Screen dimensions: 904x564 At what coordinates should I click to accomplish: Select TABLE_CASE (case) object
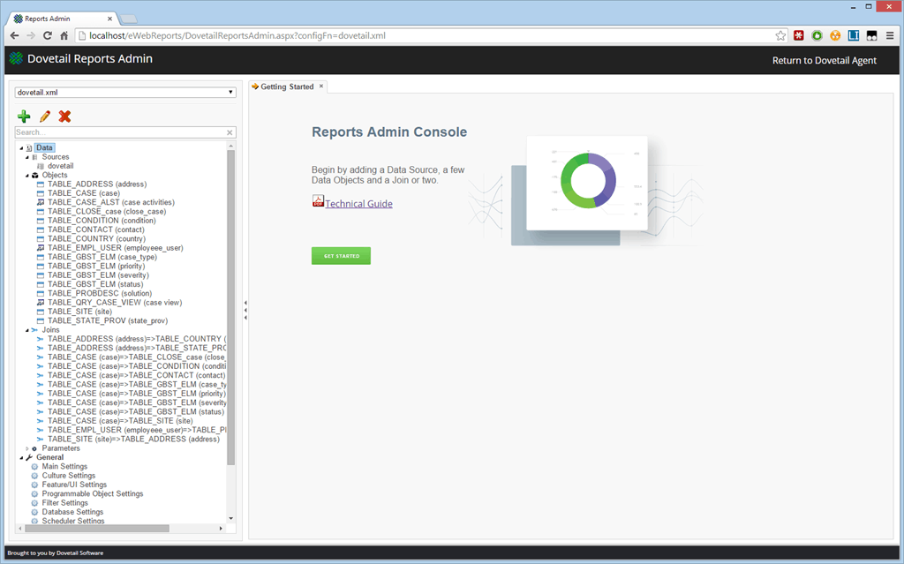point(84,193)
